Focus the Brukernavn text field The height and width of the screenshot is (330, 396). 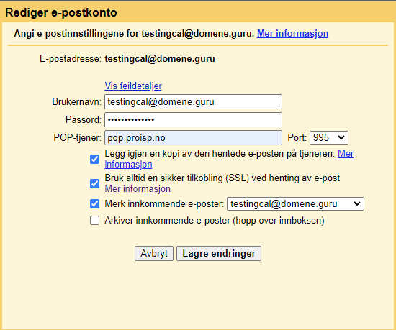(x=193, y=102)
